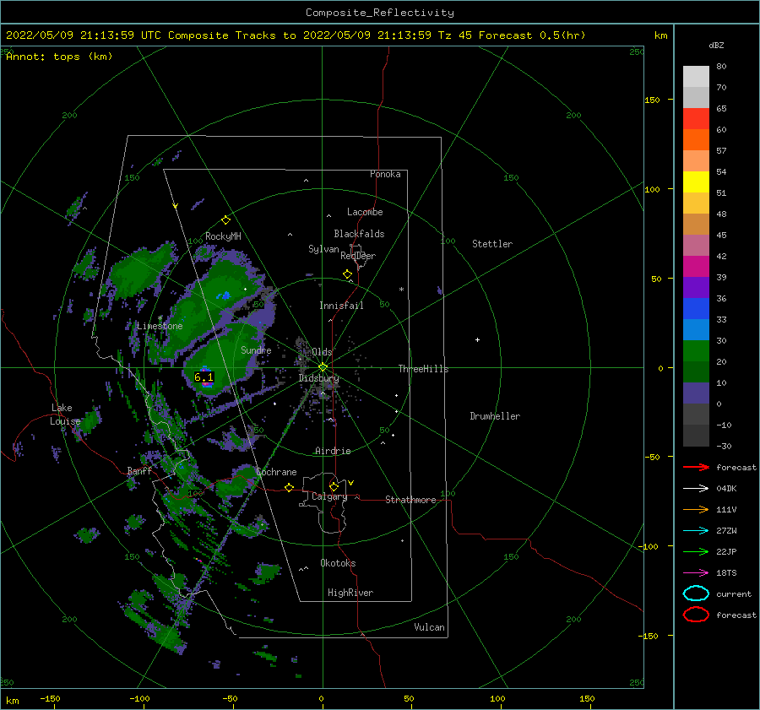This screenshot has width=760, height=710.
Task: Click the red forecast ellipse icon
Action: click(696, 615)
